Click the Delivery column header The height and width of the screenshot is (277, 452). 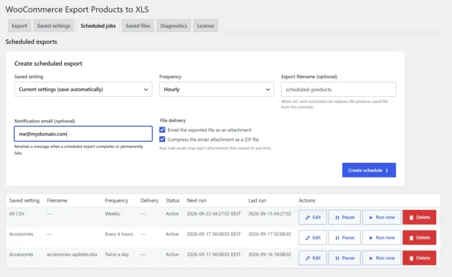pyautogui.click(x=149, y=200)
